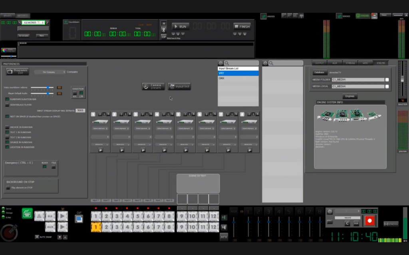Open the Our Company dropdown

[x=50, y=72]
